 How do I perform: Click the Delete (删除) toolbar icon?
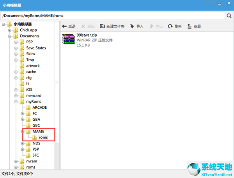pyautogui.click(x=83, y=26)
